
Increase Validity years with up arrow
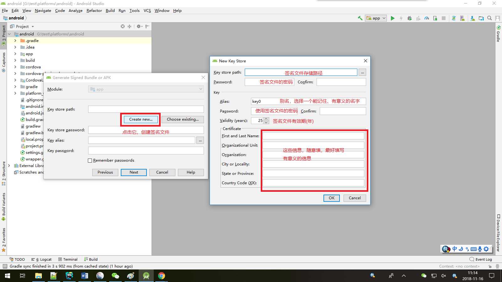[x=266, y=119]
